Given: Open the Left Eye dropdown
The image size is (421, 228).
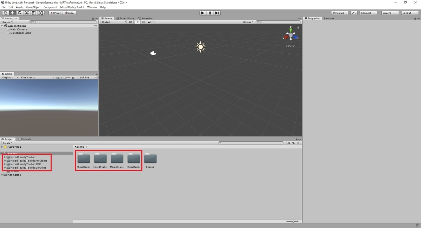Looking at the screenshot, I should click(x=87, y=78).
